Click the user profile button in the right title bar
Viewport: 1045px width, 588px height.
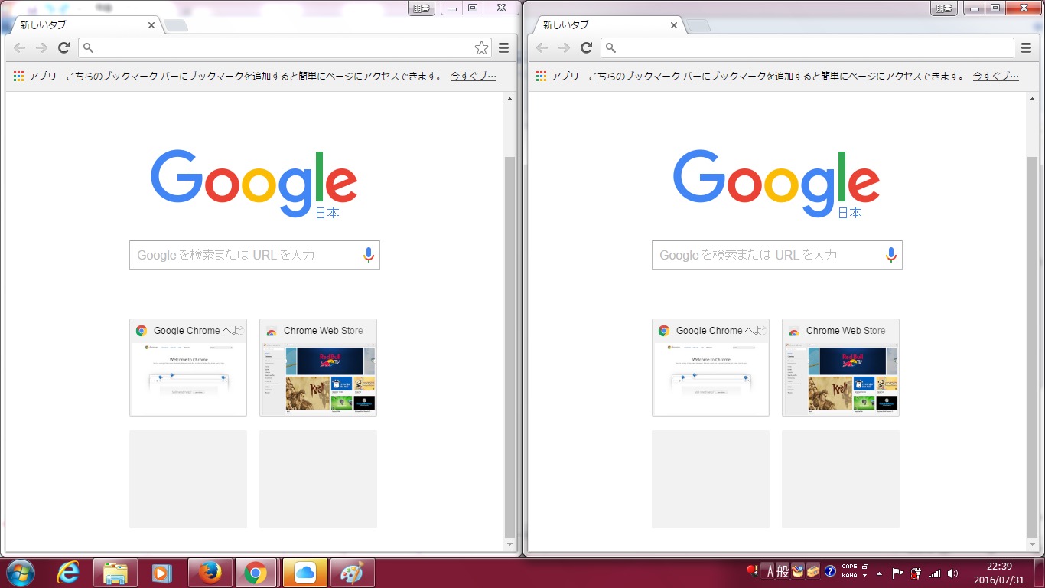tap(944, 8)
